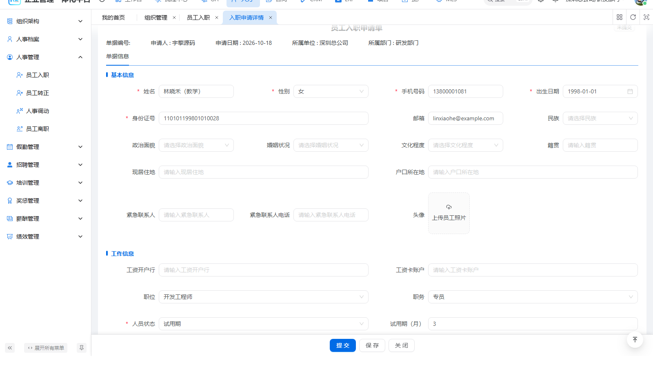This screenshot has width=653, height=367.
Task: Click the fullscreen icon at top right
Action: coord(646,17)
